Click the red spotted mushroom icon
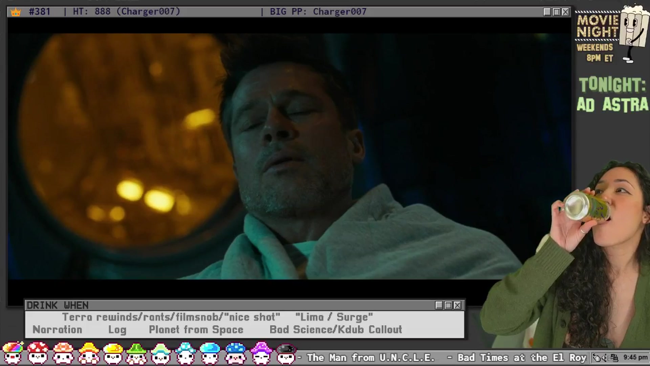Image resolution: width=650 pixels, height=366 pixels. pyautogui.click(x=38, y=353)
